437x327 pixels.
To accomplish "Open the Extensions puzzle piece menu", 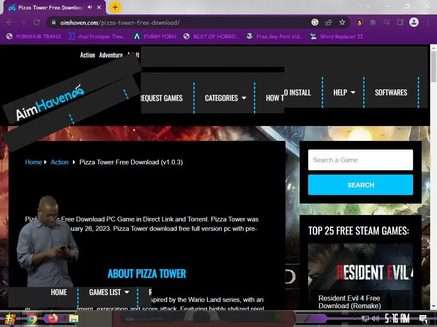I will coord(373,22).
